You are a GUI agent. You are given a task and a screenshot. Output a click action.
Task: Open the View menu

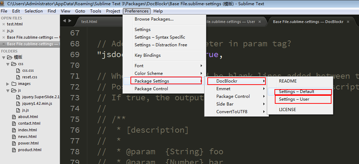point(65,11)
